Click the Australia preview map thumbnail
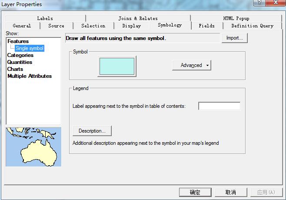The image size is (286, 200). (33, 147)
